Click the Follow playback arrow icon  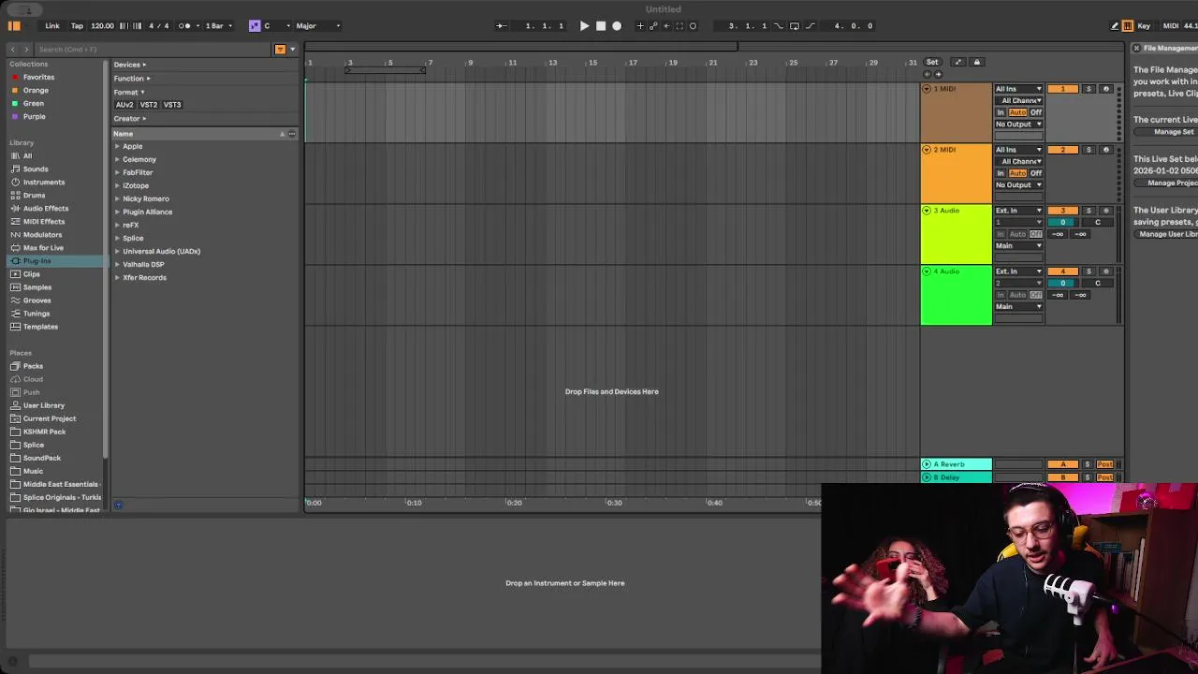coord(501,26)
